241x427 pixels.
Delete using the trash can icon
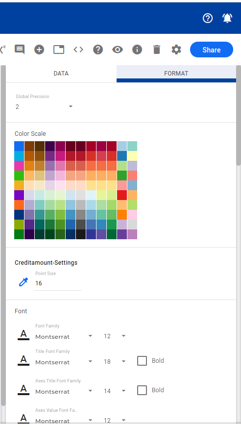tap(157, 50)
